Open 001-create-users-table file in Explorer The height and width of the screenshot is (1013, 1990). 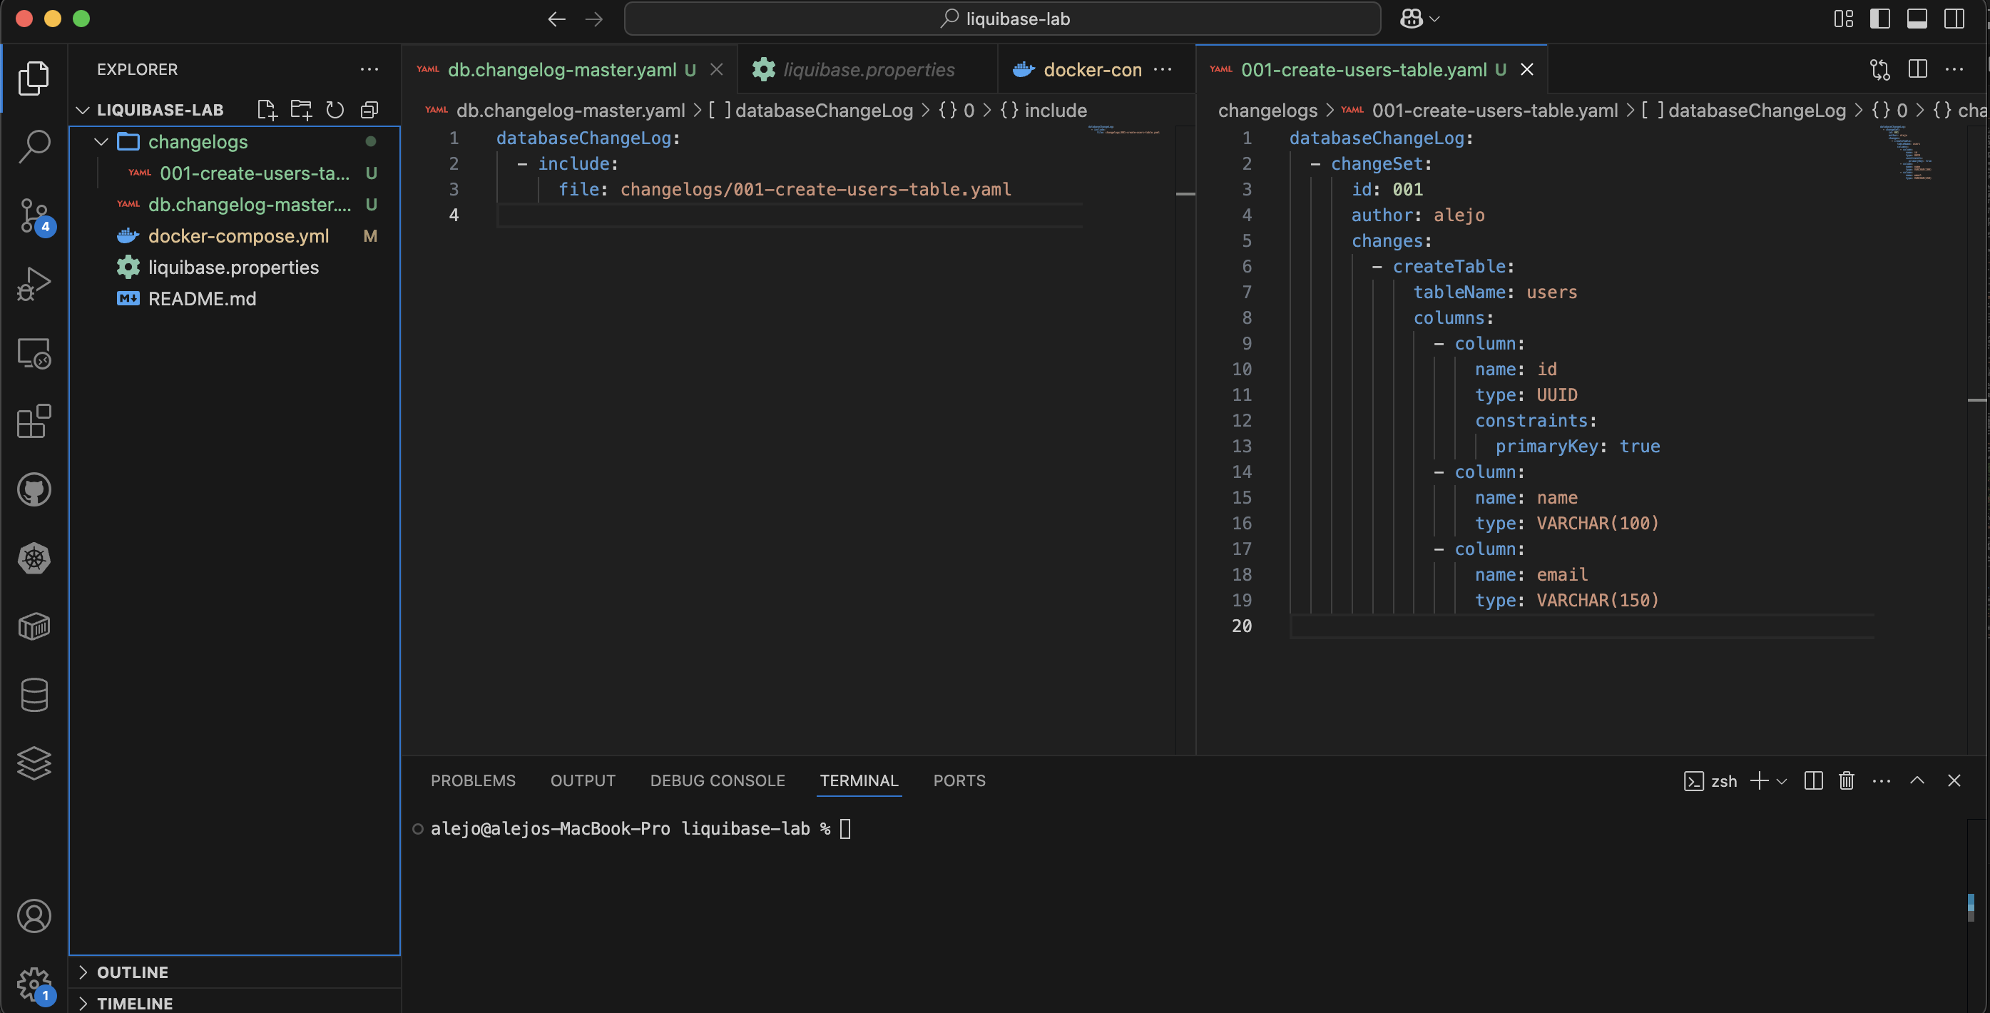[235, 173]
